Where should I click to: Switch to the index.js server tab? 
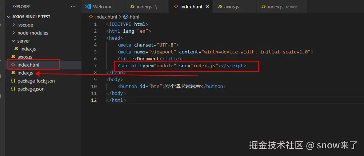point(282,7)
